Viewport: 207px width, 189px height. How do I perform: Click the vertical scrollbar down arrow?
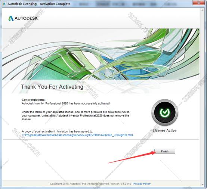click(x=203, y=185)
